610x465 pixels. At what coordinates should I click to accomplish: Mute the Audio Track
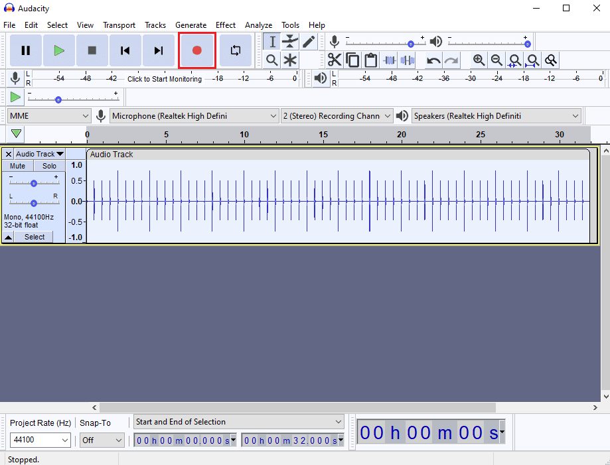pos(17,166)
